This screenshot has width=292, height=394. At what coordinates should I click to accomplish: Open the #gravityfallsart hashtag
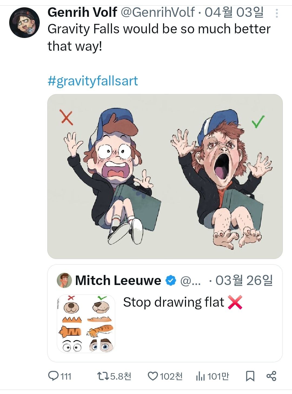93,81
